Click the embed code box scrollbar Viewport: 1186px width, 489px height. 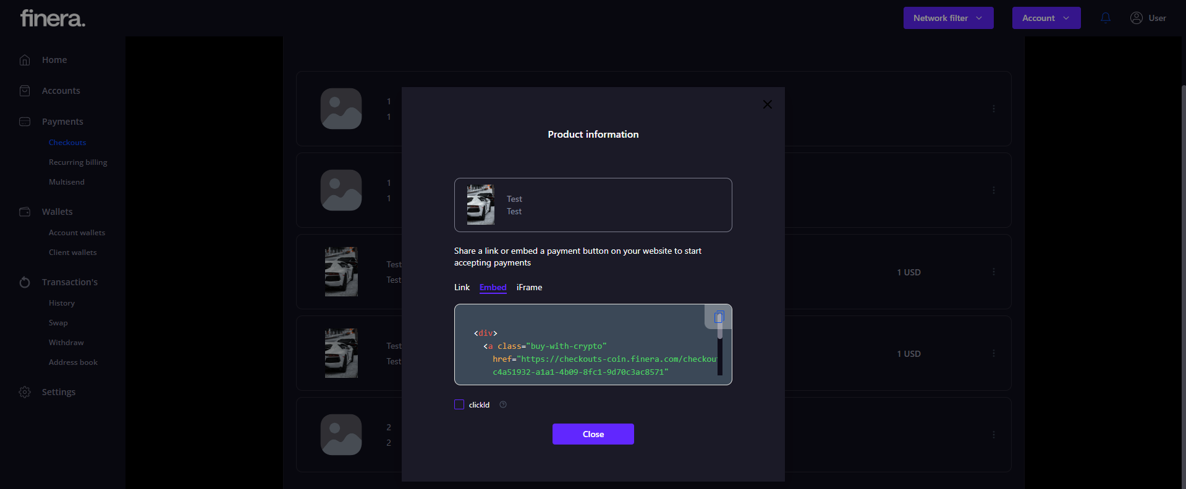pos(720,355)
